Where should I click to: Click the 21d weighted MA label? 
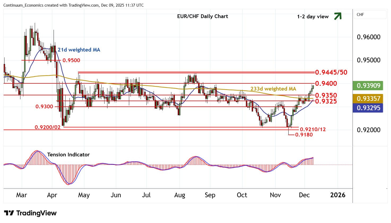pyautogui.click(x=79, y=50)
